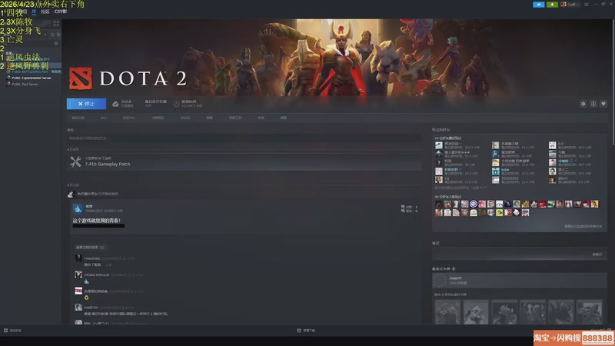Click the blue announcement button in title bar
The width and height of the screenshot is (615, 346).
pyautogui.click(x=539, y=5)
